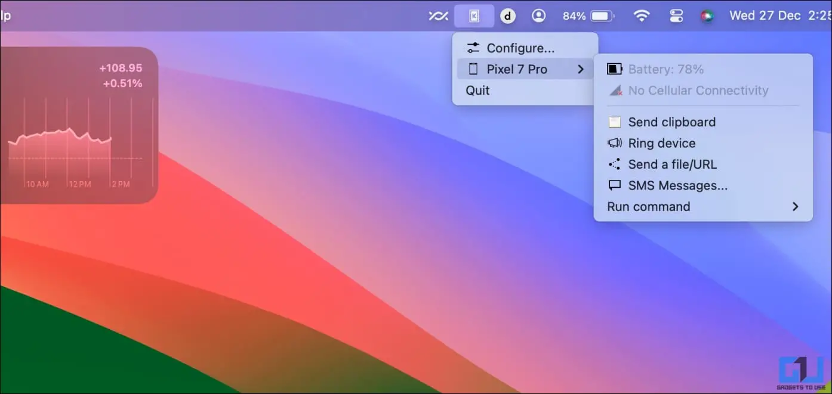832x394 pixels.
Task: Open macOS Control Center
Action: [x=676, y=16]
